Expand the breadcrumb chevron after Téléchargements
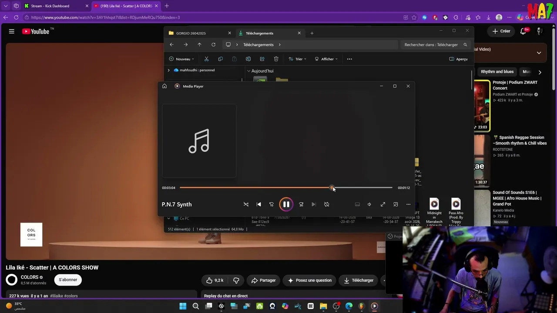The height and width of the screenshot is (313, 557). 279,45
